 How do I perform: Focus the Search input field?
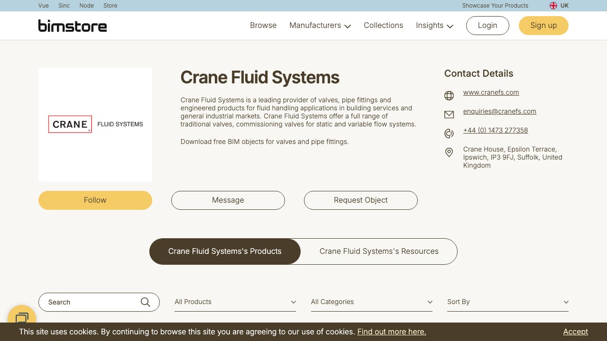coord(99,302)
